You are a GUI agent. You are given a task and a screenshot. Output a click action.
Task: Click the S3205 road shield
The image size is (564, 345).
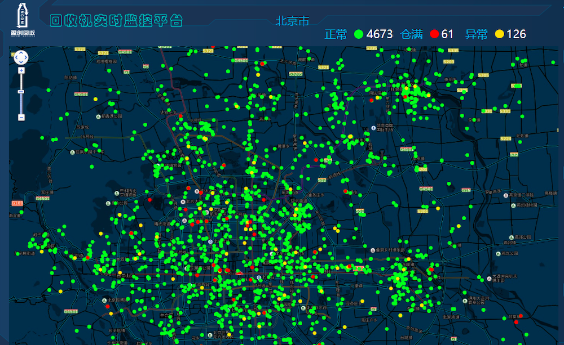[x=296, y=74]
